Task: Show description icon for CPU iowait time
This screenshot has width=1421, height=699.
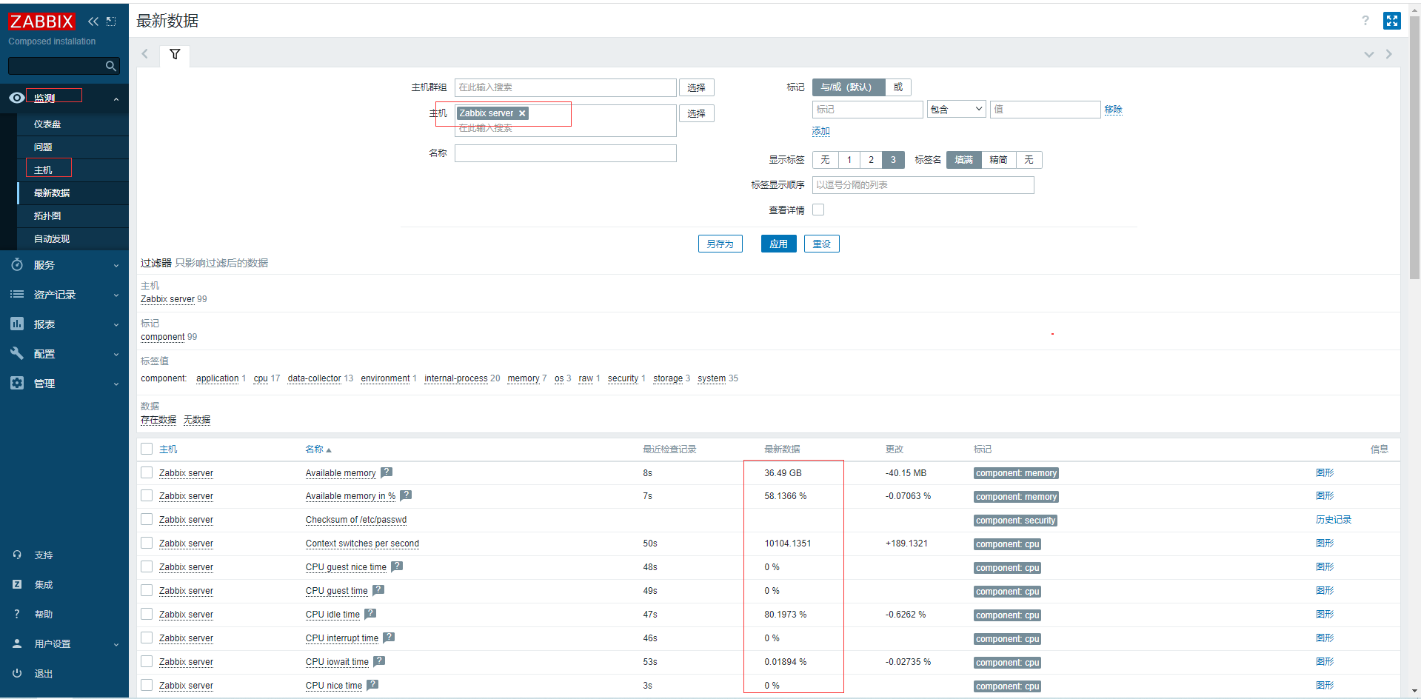Action: click(x=379, y=661)
